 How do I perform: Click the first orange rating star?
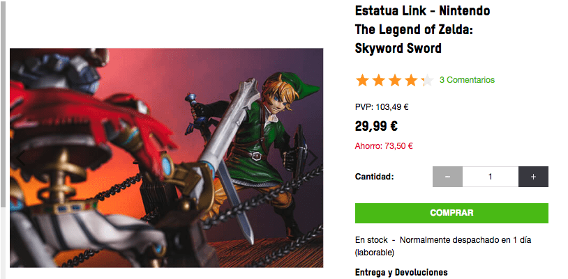coord(362,80)
